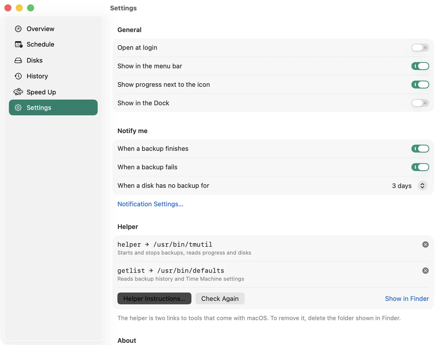Screen dimensions: 444x345
Task: Enable Show in the Dock switch
Action: click(420, 103)
